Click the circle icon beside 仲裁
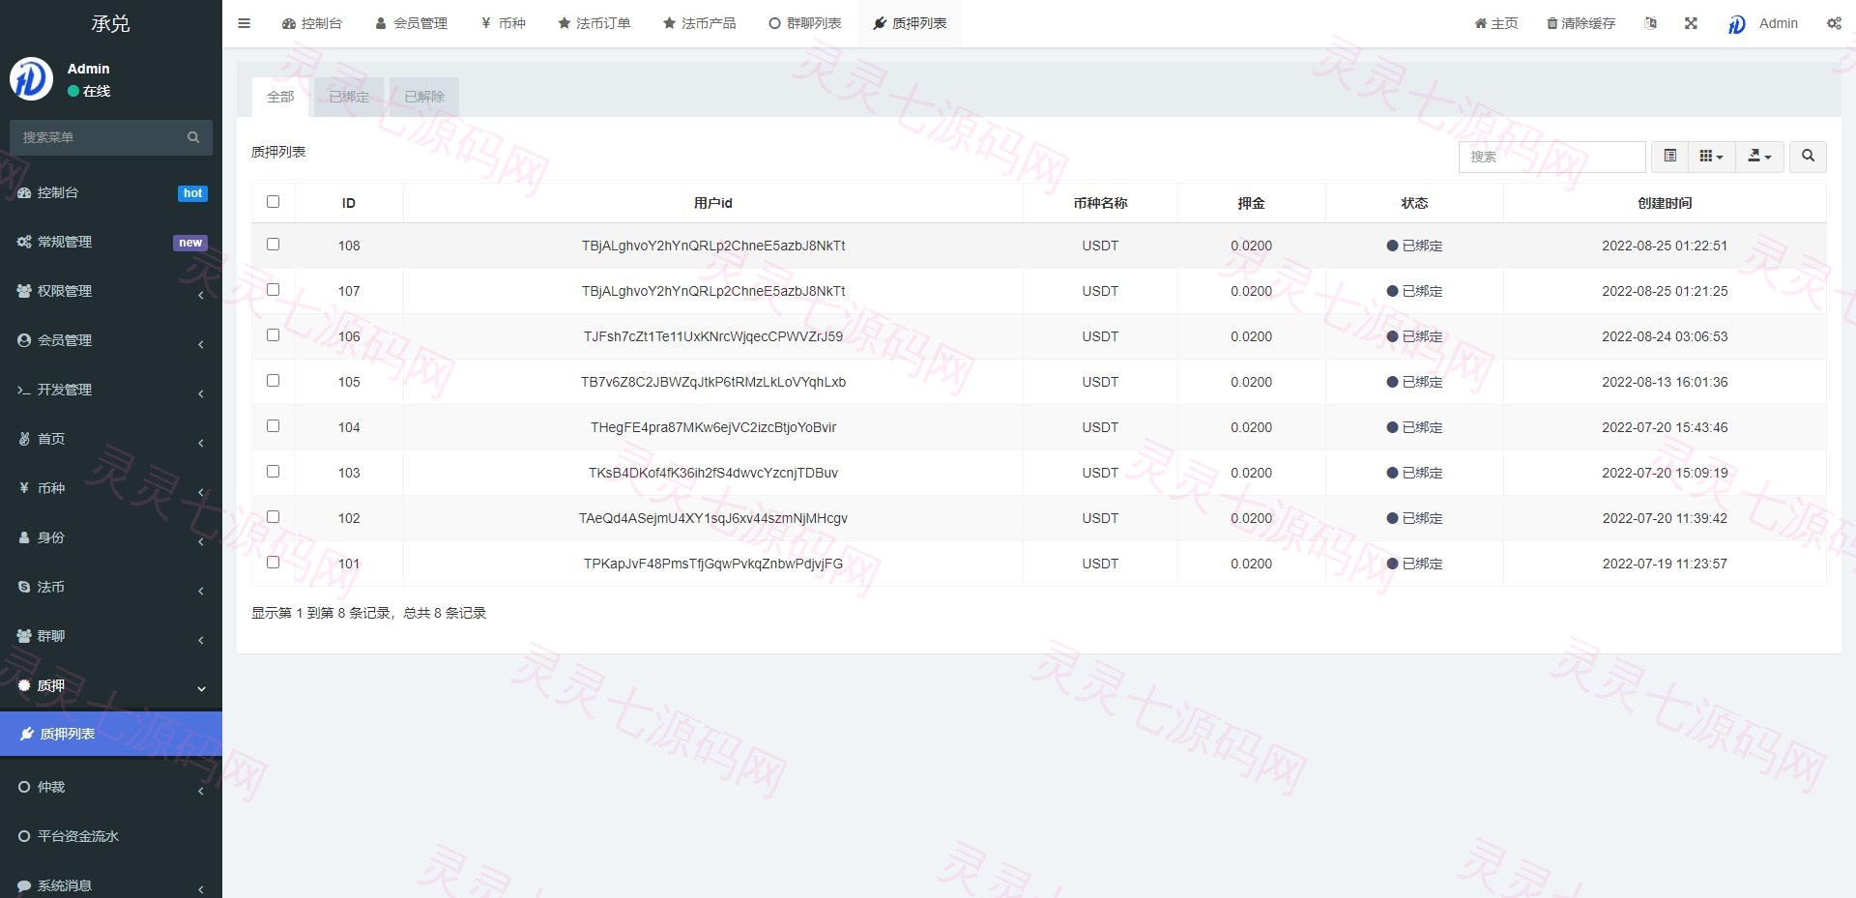1856x898 pixels. [x=24, y=787]
